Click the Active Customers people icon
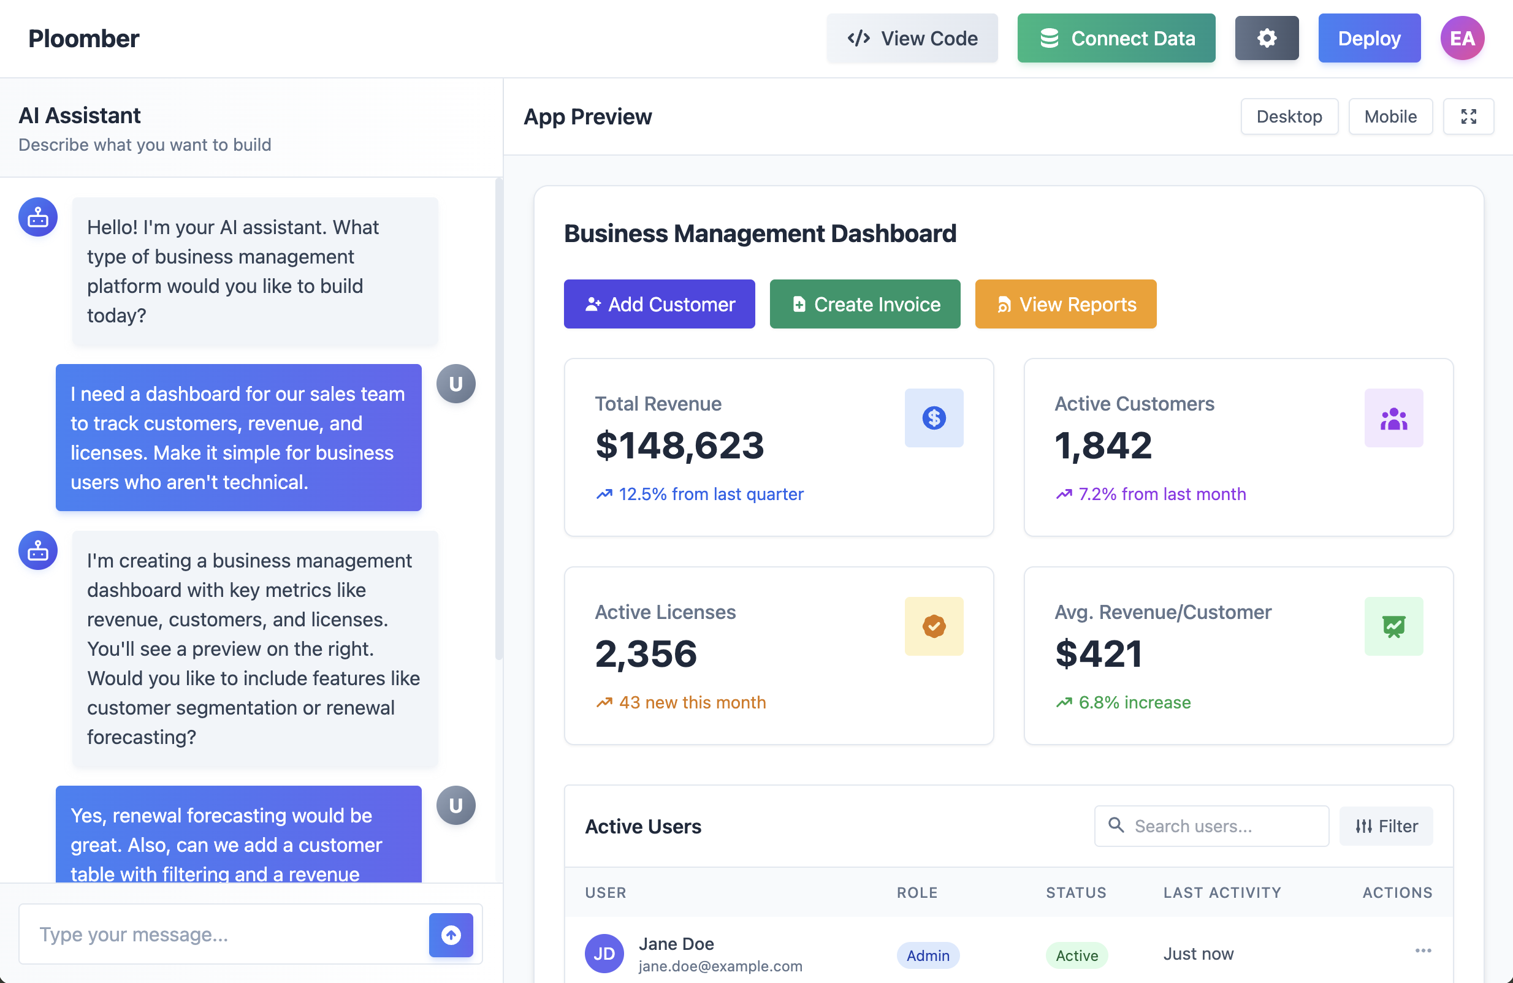 (x=1393, y=418)
